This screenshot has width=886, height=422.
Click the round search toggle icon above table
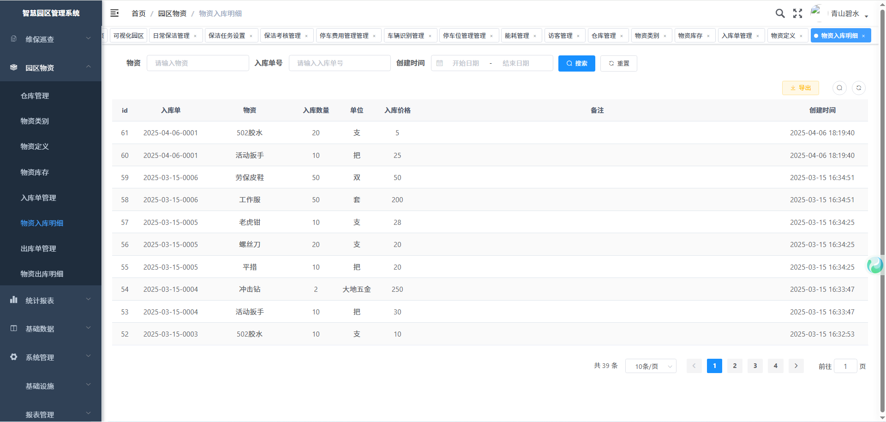pyautogui.click(x=839, y=88)
